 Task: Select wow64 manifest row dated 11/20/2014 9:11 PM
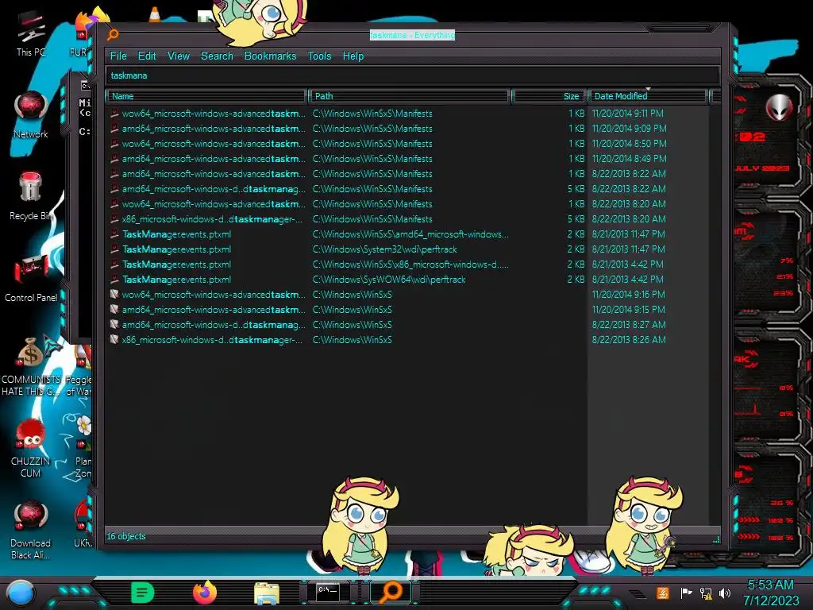[x=407, y=114]
